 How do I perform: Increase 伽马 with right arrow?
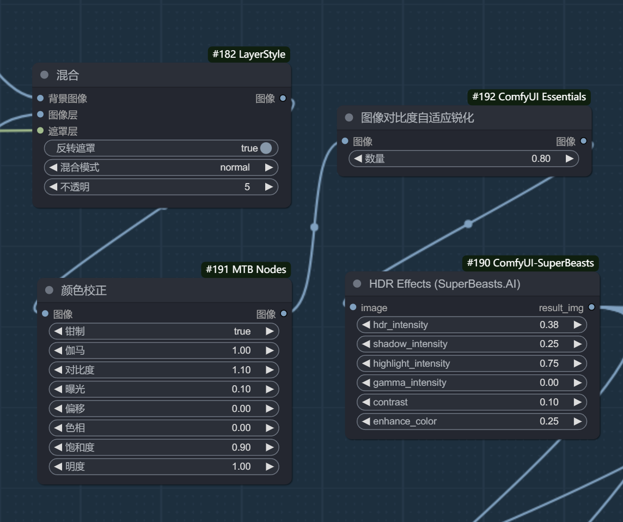(x=270, y=350)
